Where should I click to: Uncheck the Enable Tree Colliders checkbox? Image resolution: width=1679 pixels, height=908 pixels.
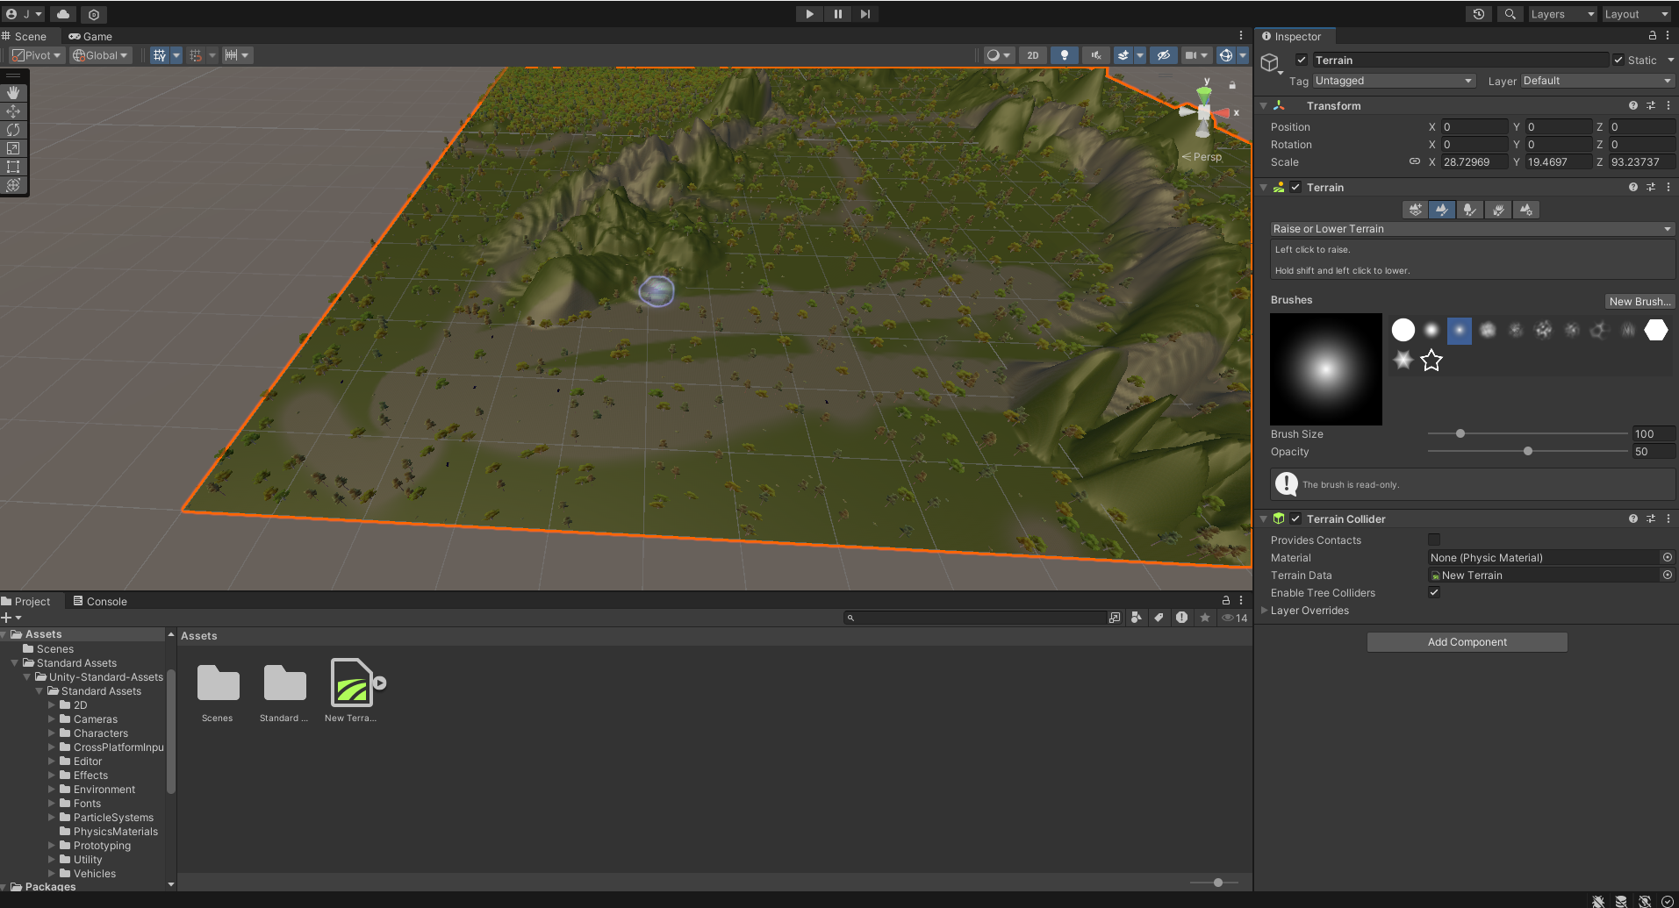click(x=1434, y=592)
